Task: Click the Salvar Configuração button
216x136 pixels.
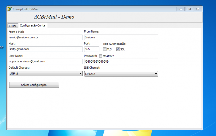Action: point(34,85)
